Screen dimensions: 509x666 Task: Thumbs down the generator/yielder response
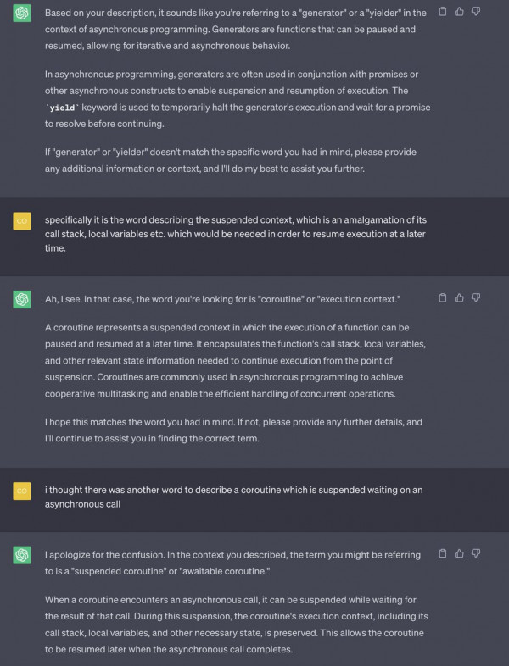point(476,12)
